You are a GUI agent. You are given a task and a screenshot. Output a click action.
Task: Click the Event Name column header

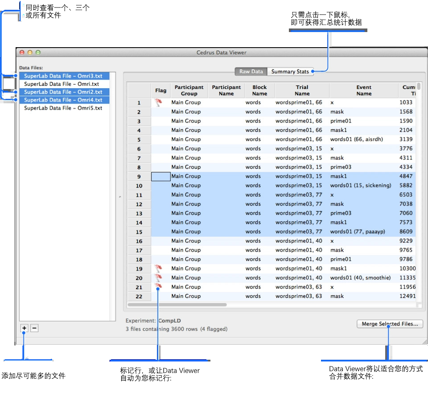[364, 90]
